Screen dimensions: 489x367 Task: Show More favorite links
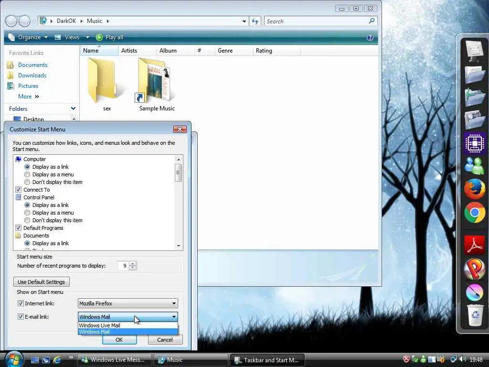[28, 97]
